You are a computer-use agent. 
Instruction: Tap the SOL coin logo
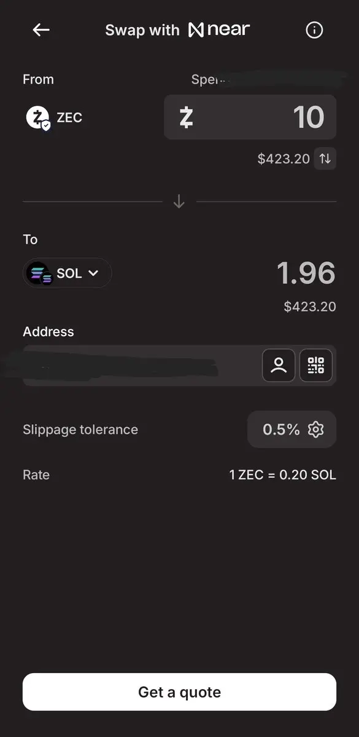point(39,273)
